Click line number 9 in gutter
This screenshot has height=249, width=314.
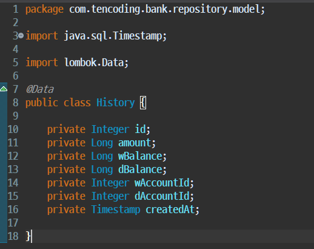click(16, 116)
